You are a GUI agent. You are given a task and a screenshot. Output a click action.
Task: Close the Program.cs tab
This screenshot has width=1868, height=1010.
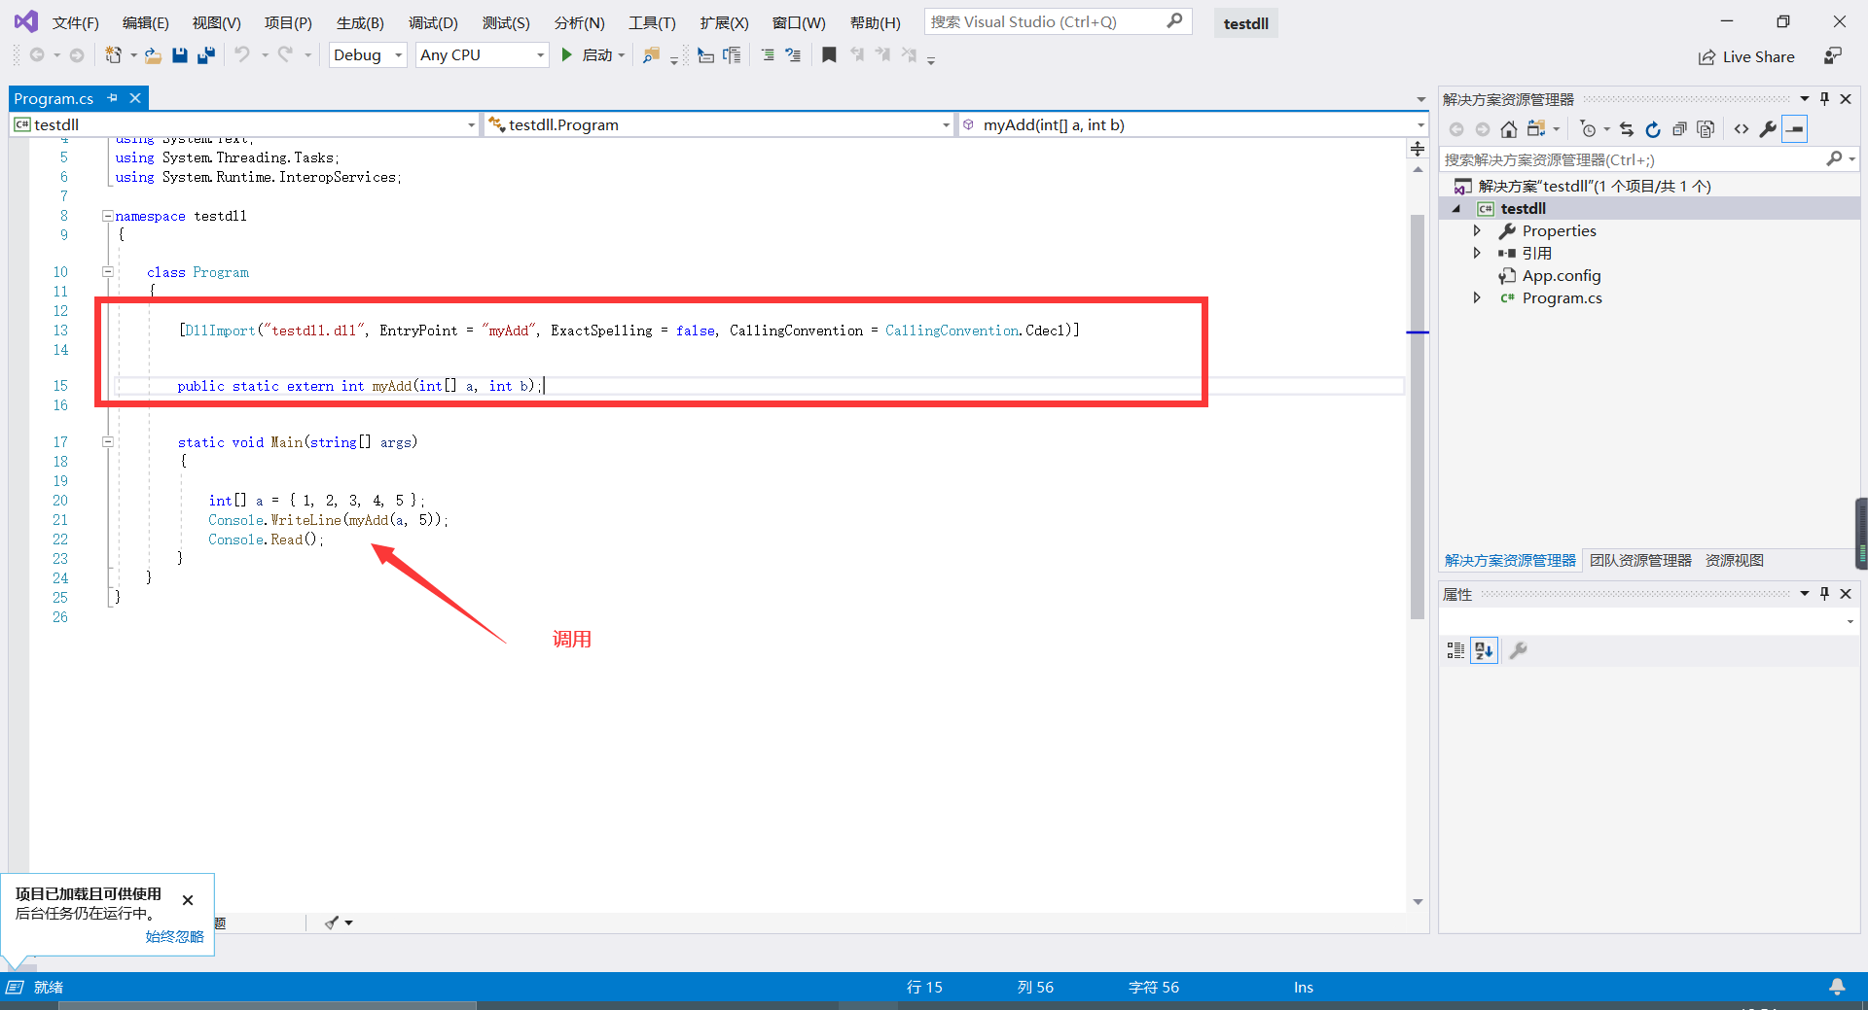click(135, 98)
